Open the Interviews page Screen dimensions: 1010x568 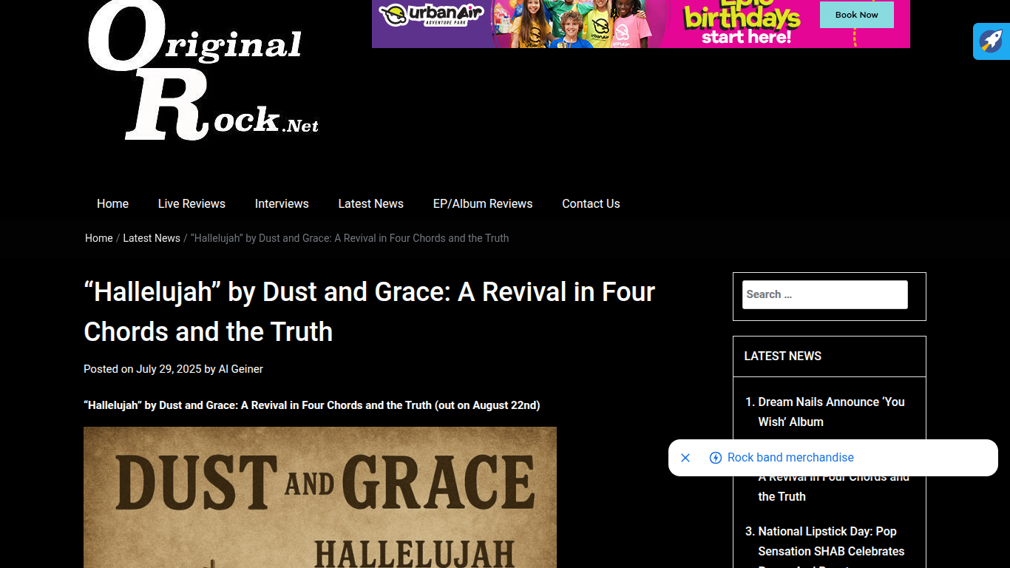tap(282, 203)
